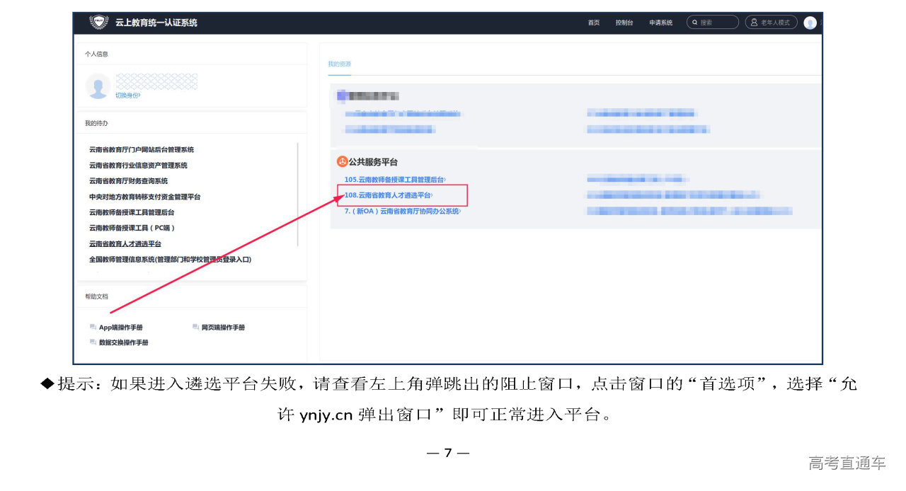
Task: Click the 切换身份 link to switch identity
Action: [x=128, y=96]
